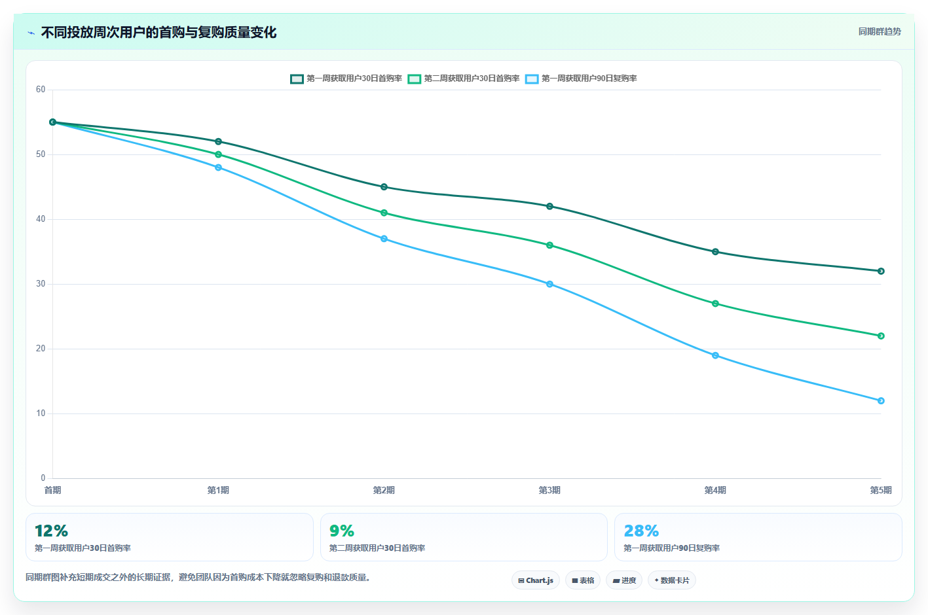Click the light green data point at 第2期
The width and height of the screenshot is (928, 615).
click(x=384, y=213)
